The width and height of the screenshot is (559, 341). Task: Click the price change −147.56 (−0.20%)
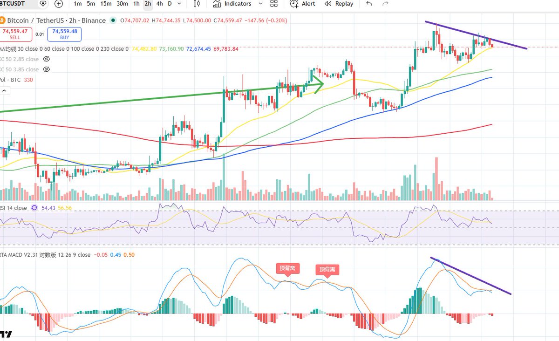click(266, 20)
